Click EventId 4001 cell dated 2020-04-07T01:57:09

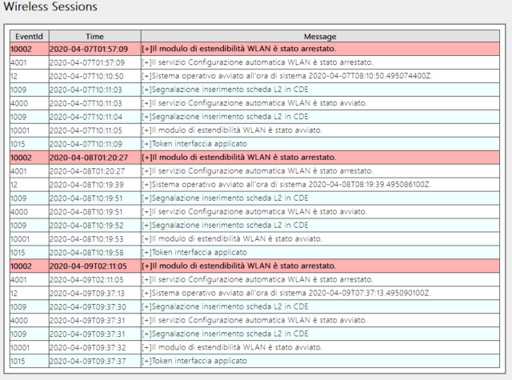(x=19, y=62)
